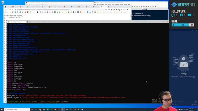Click the 'Type here to search' taskbar box
The height and width of the screenshot is (111, 198).
[17, 109]
